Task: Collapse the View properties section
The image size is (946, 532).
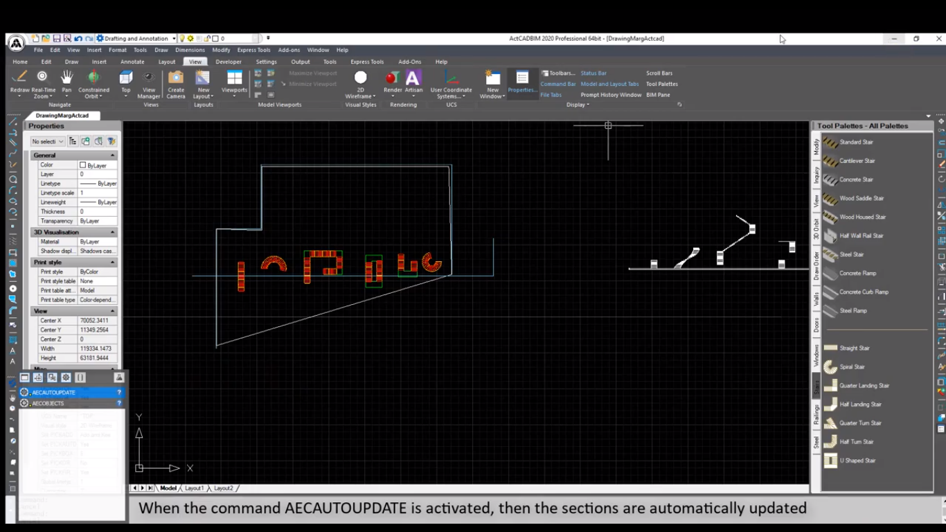Action: (x=113, y=311)
